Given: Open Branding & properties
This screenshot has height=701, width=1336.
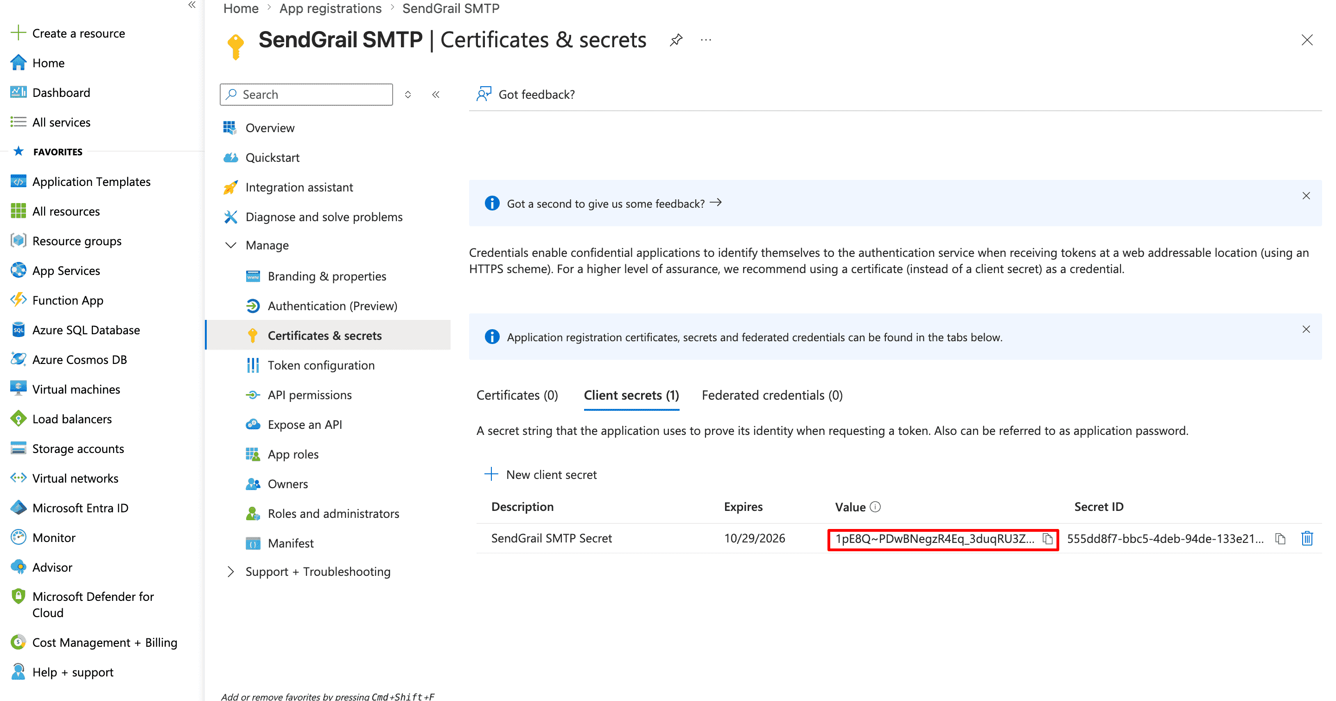Looking at the screenshot, I should 327,276.
